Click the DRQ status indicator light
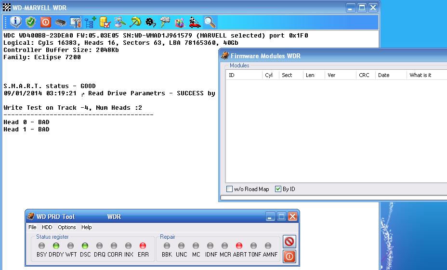This screenshot has height=270, width=447. point(100,245)
